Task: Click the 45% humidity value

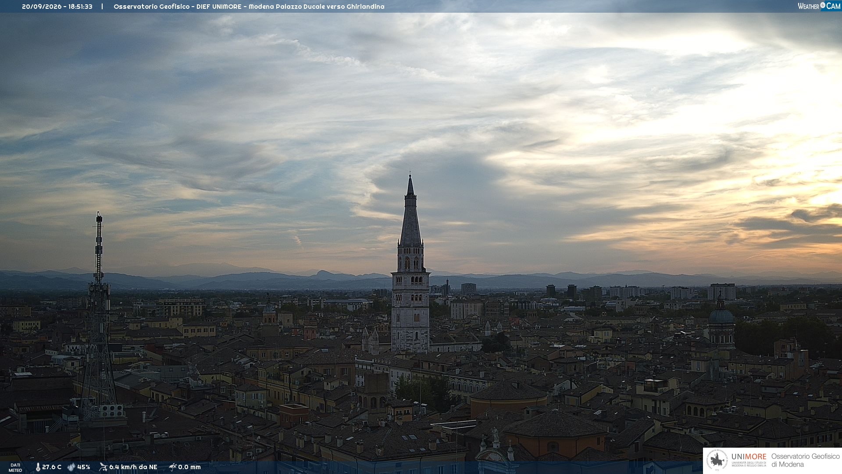Action: pos(84,467)
